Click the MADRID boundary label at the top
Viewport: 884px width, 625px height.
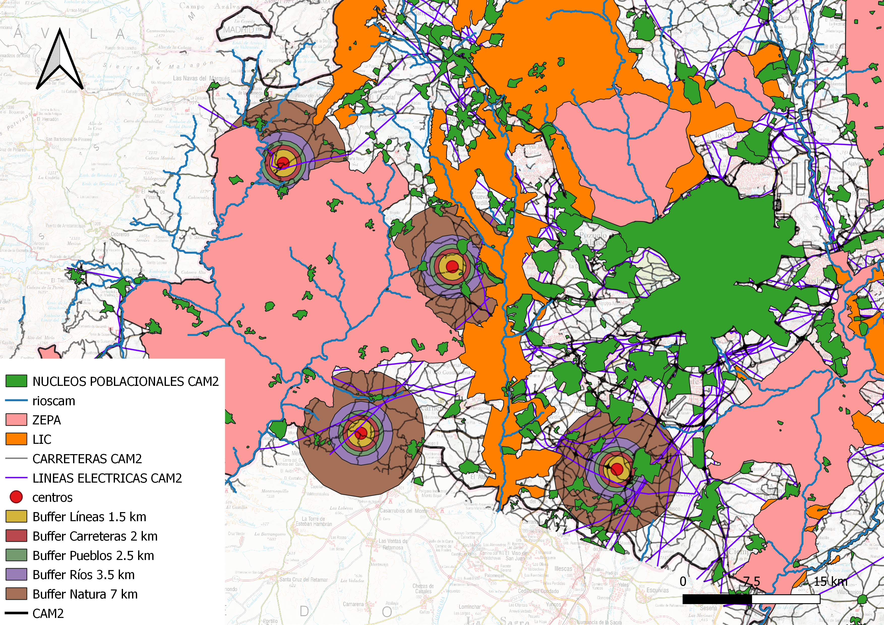pos(239,30)
